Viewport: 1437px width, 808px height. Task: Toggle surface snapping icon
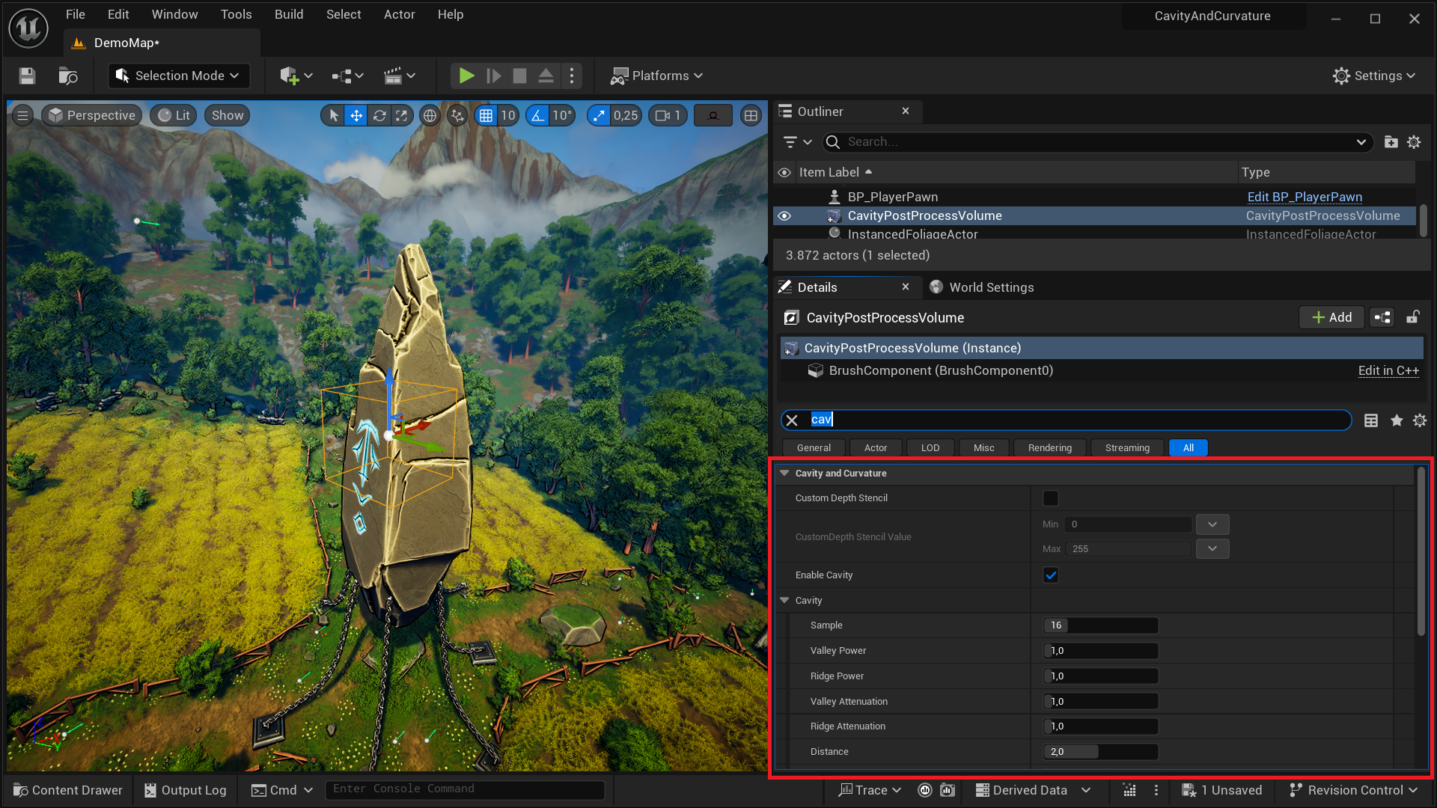[x=457, y=115]
